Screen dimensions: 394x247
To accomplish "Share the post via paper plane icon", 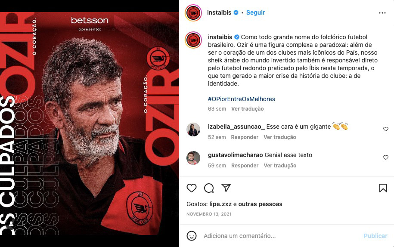I will coord(226,188).
